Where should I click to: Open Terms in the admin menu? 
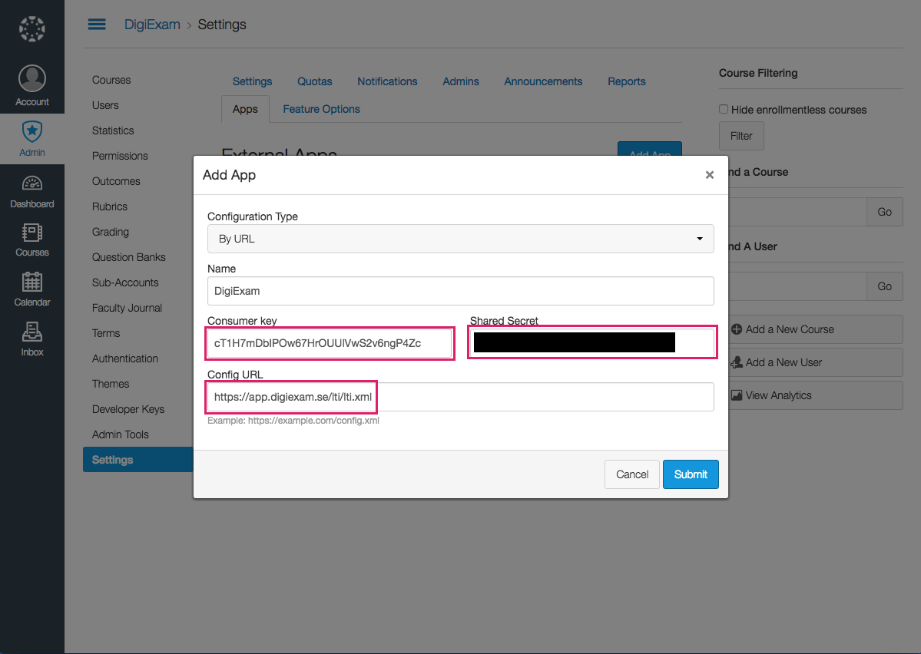click(x=106, y=333)
